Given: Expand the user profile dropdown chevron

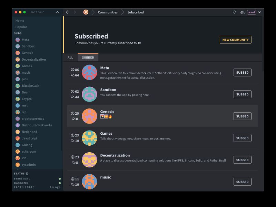Looking at the screenshot, I should tap(259, 12).
